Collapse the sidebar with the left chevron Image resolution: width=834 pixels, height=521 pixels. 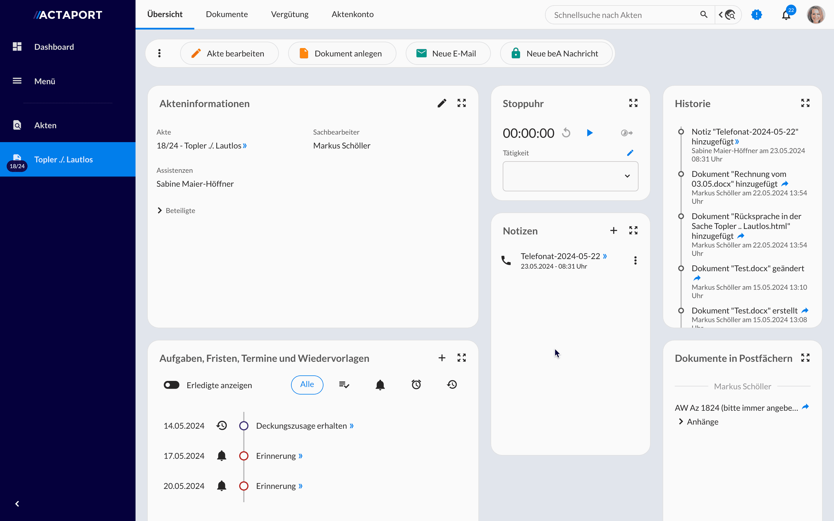coord(17,504)
